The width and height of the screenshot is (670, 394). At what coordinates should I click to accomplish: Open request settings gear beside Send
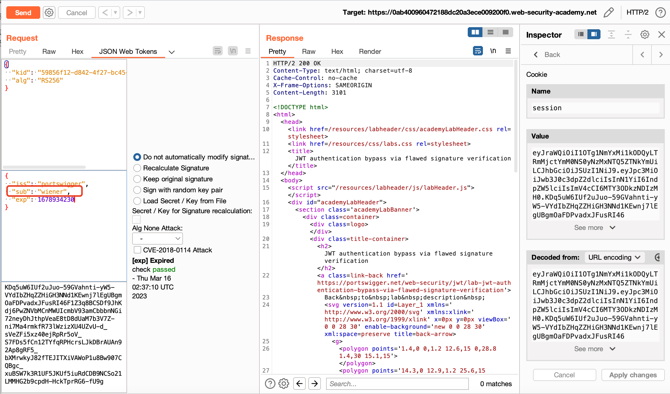pos(49,13)
